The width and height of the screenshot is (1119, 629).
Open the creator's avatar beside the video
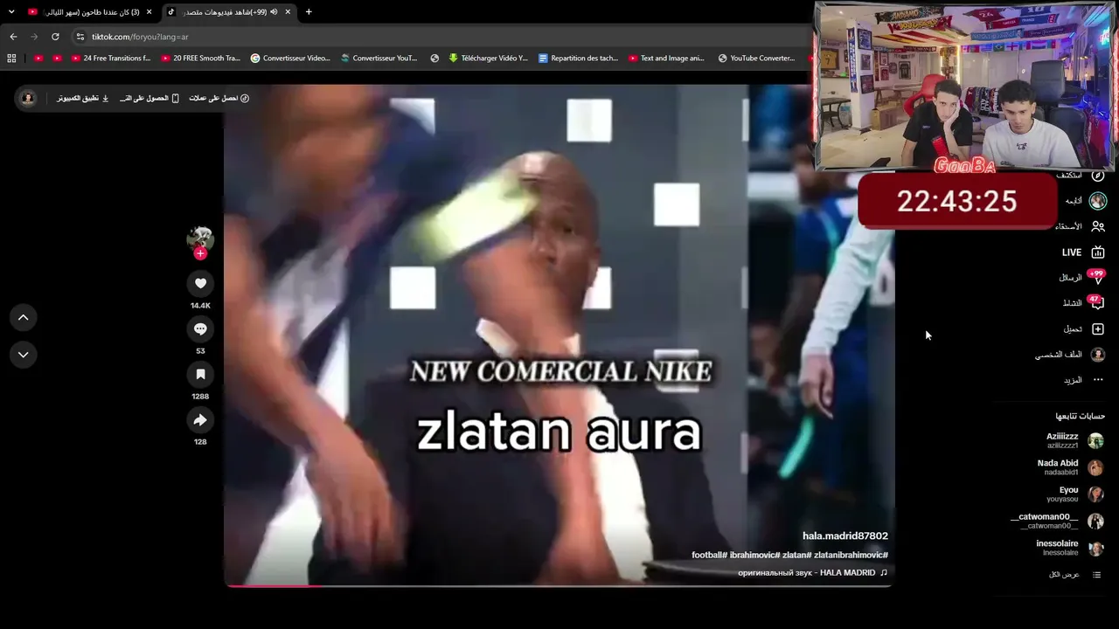[x=200, y=238]
